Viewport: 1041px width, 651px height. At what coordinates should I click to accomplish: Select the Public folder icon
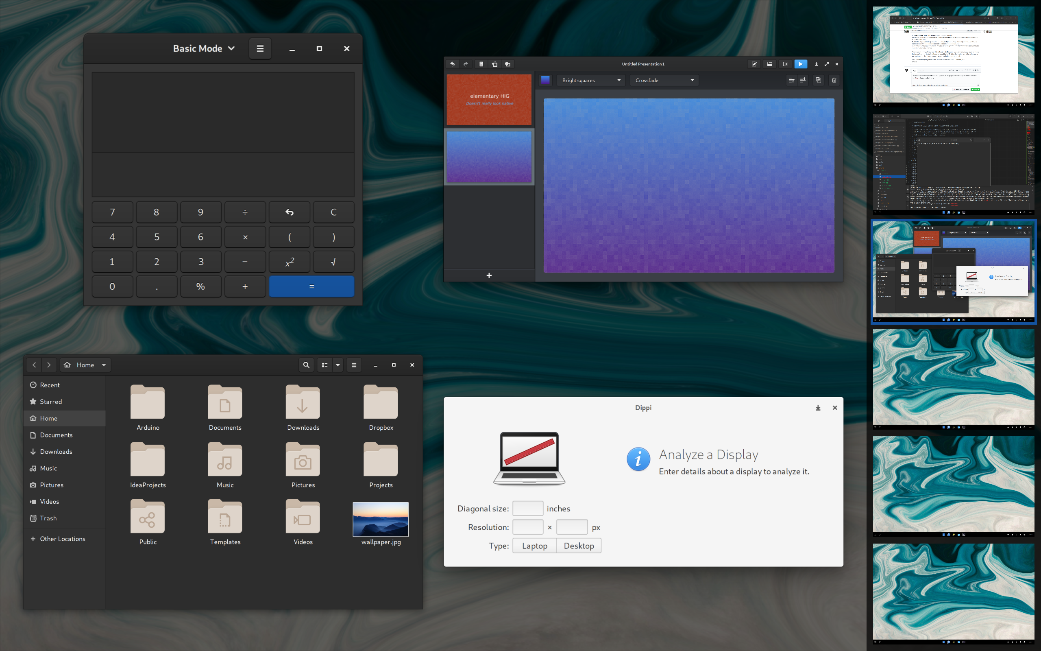click(x=148, y=516)
